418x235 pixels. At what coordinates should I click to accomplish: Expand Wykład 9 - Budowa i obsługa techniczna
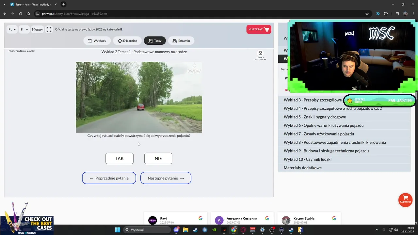coord(344,151)
